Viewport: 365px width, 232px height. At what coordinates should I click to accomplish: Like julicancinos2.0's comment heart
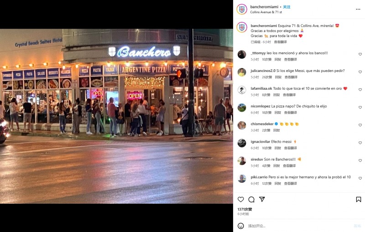[x=360, y=72]
